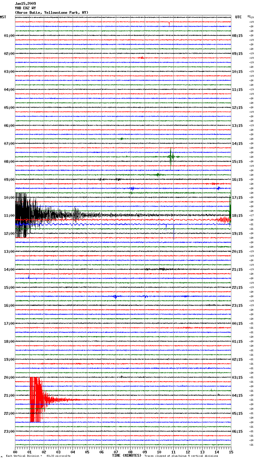Click the "08:15" UTC time label
This screenshot has height=460, width=255.
[237, 36]
